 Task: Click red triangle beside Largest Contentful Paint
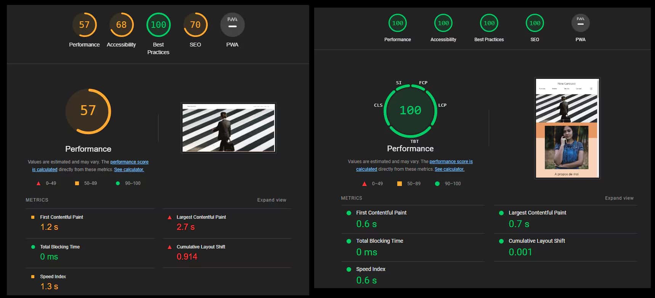point(170,217)
